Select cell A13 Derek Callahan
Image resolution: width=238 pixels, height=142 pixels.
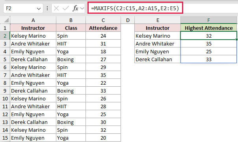[x=33, y=122]
